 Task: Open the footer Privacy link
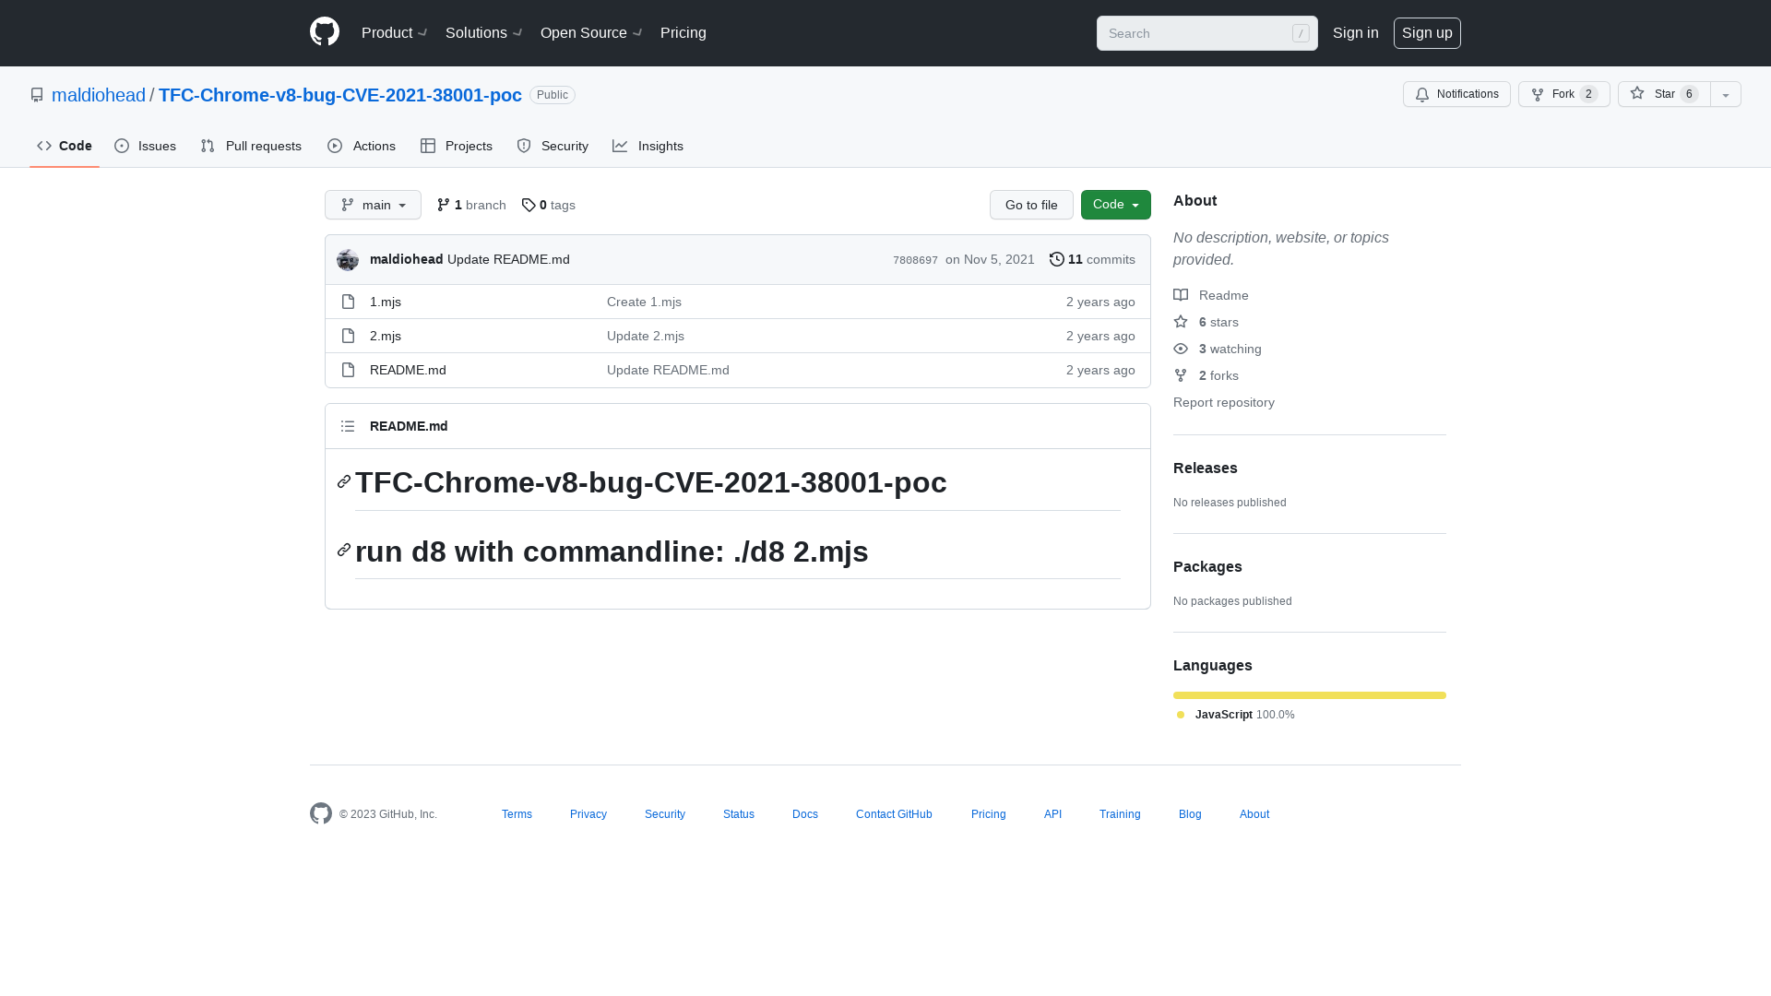pos(588,814)
